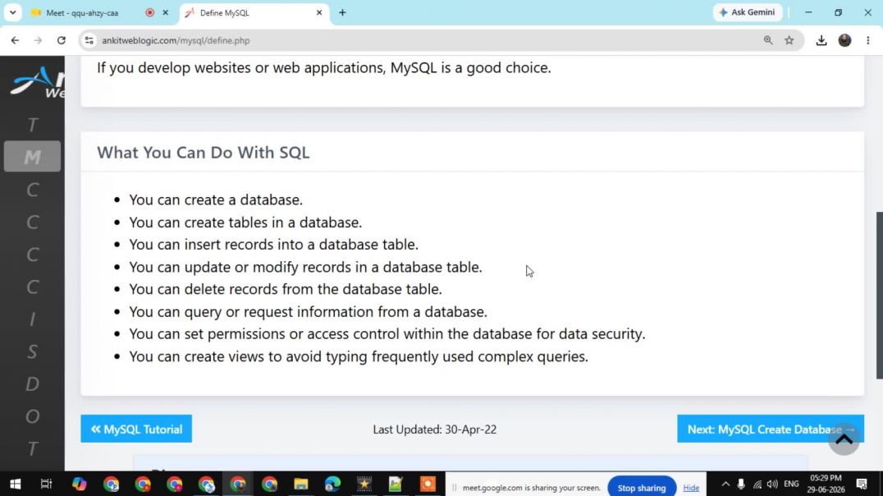Open the tab search dropdown arrow
Image resolution: width=883 pixels, height=496 pixels.
pyautogui.click(x=12, y=12)
